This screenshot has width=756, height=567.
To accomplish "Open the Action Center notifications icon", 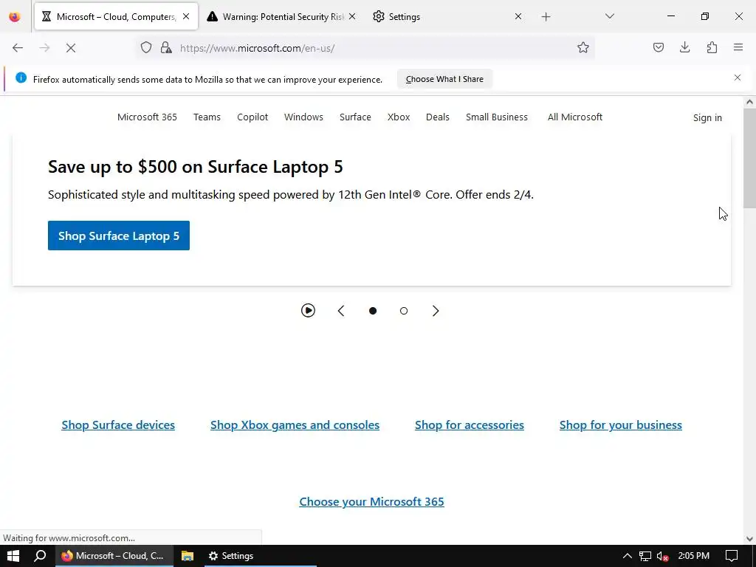I will 732,556.
